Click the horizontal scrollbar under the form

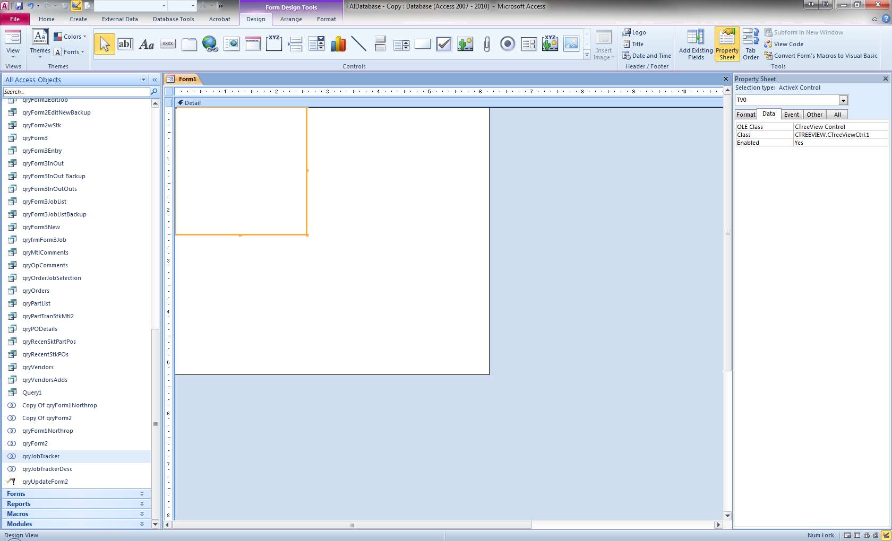pos(351,525)
